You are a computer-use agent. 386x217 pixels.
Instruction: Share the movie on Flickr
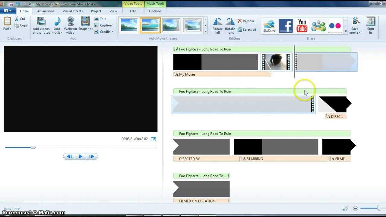tap(335, 26)
